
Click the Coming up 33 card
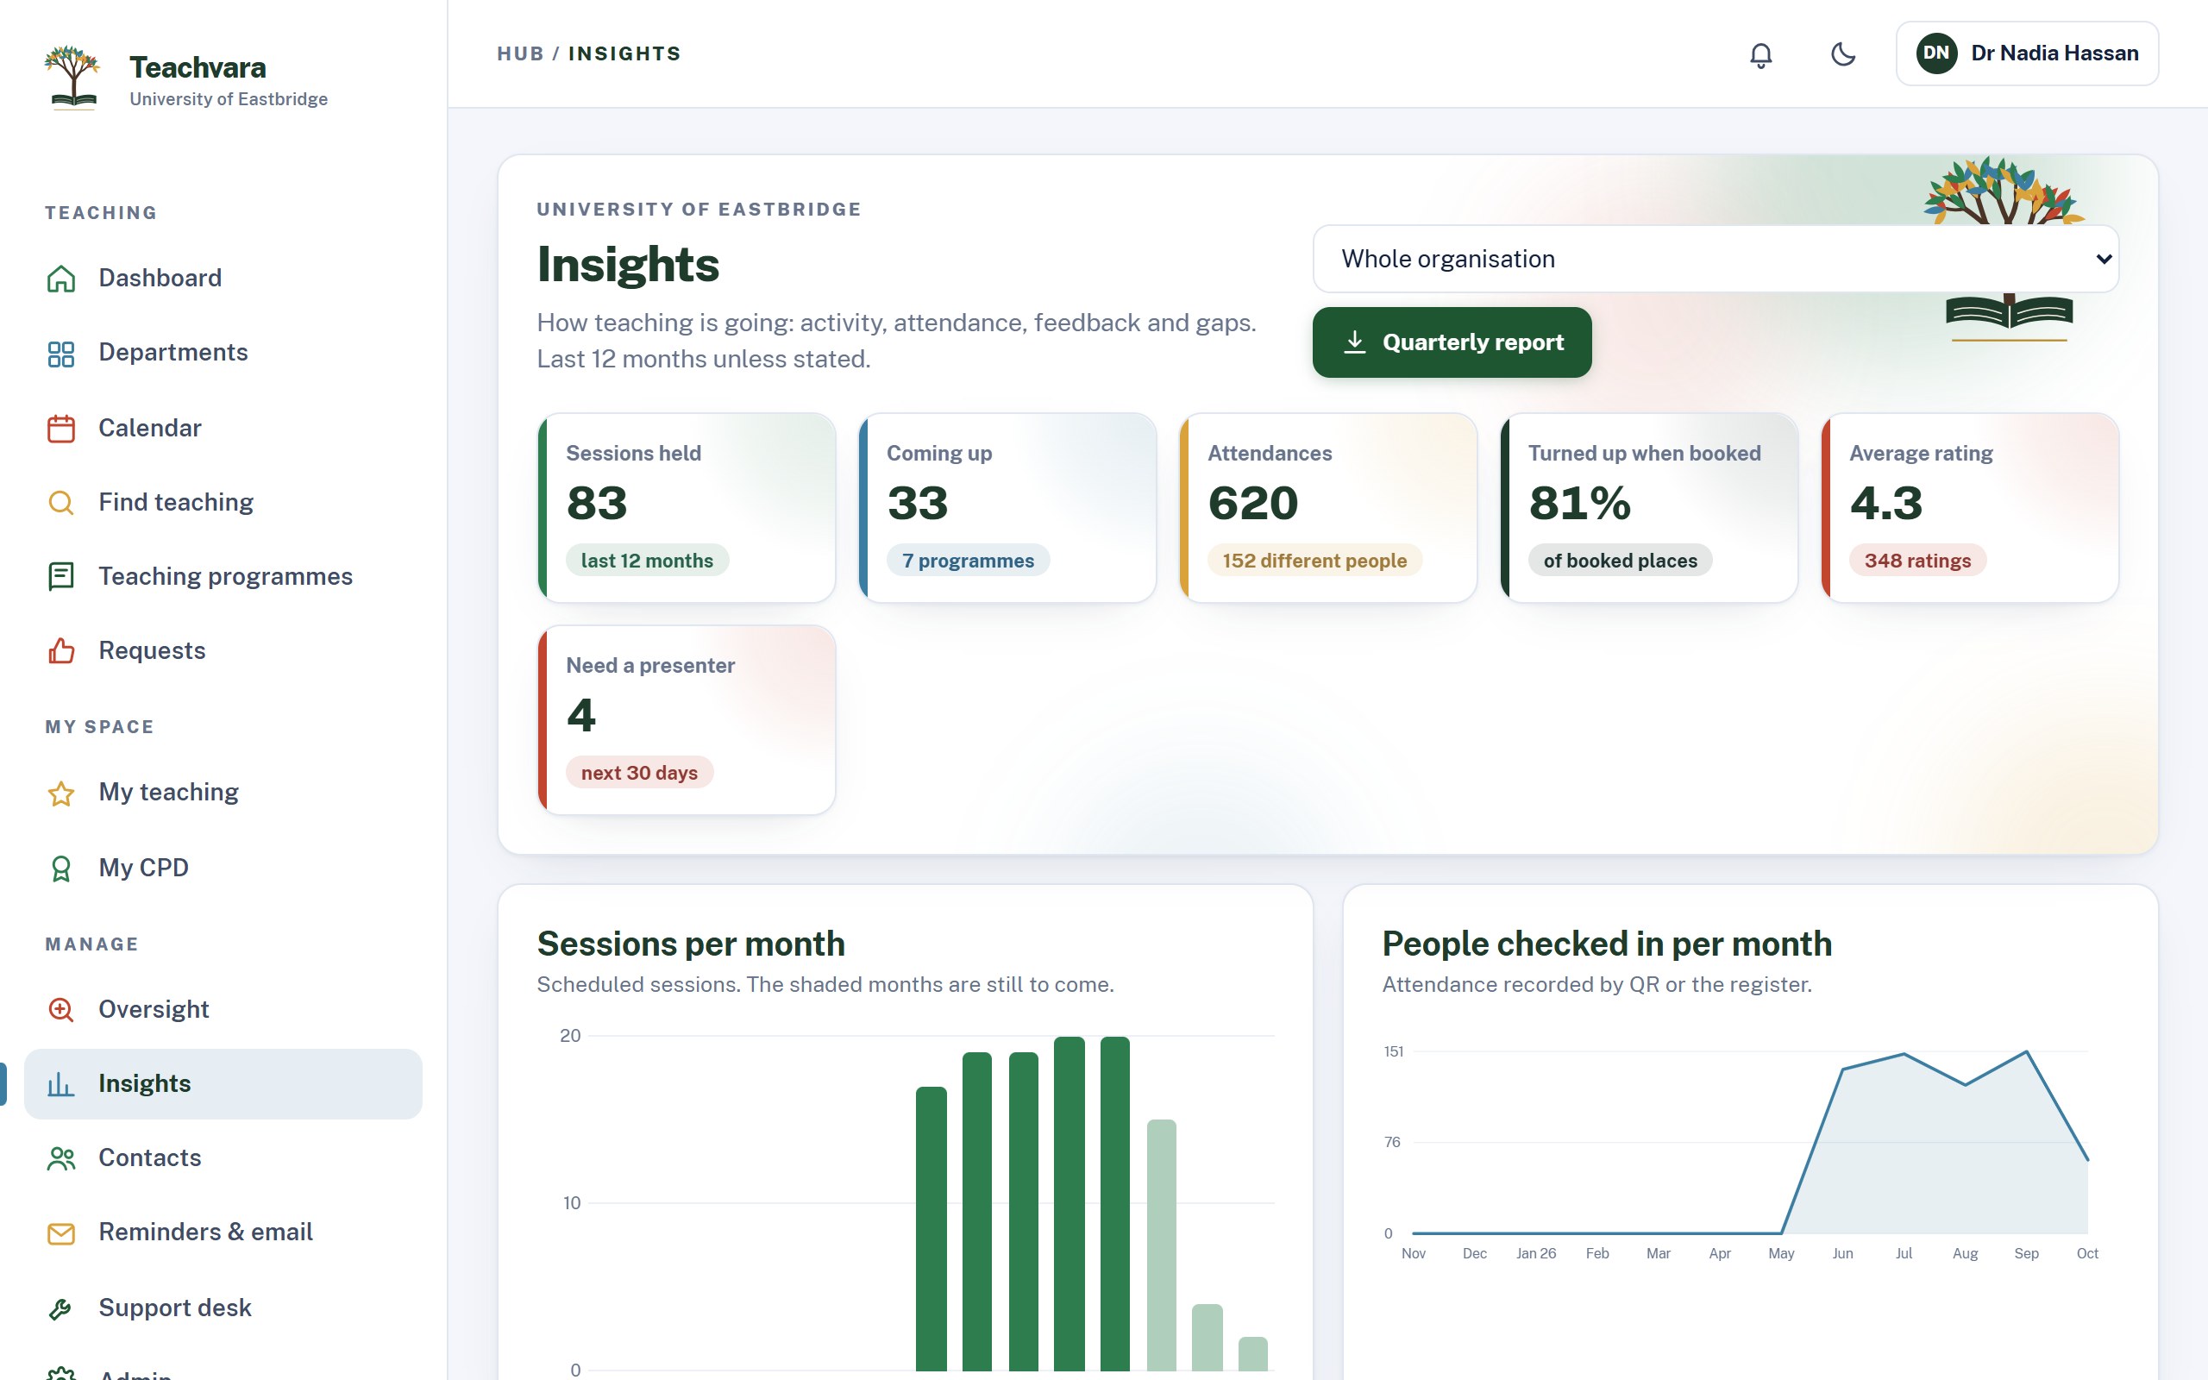point(1007,507)
